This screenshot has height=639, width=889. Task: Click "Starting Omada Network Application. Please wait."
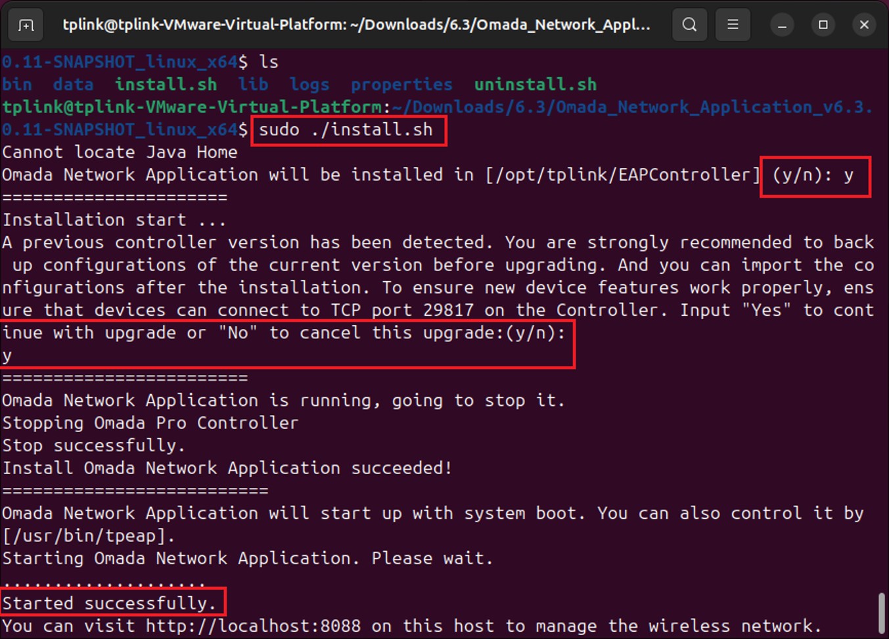coord(248,558)
